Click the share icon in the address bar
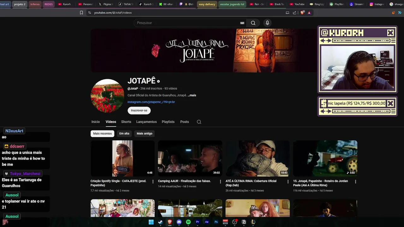Screen dimensions: 404x227 (x=294, y=13)
